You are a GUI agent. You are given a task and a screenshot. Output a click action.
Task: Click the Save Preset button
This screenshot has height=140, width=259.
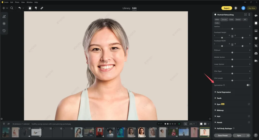[x=223, y=135]
